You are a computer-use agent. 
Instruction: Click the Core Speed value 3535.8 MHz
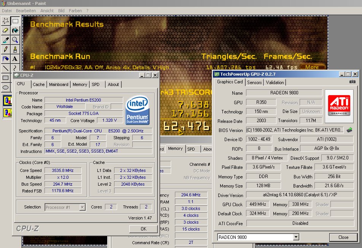tap(63, 170)
